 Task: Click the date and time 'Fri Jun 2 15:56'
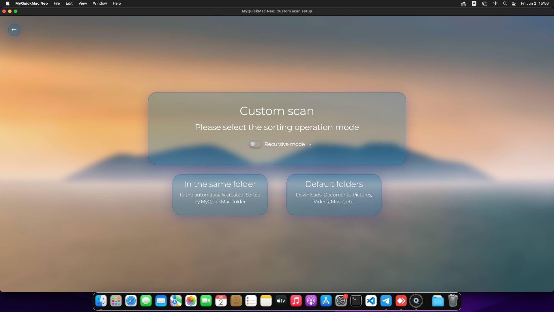pyautogui.click(x=535, y=3)
